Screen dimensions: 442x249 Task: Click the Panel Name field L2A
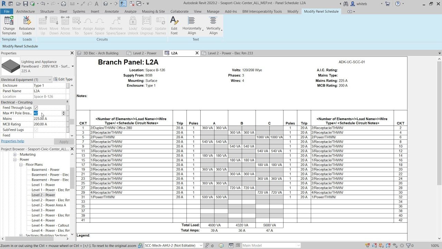coord(49,91)
